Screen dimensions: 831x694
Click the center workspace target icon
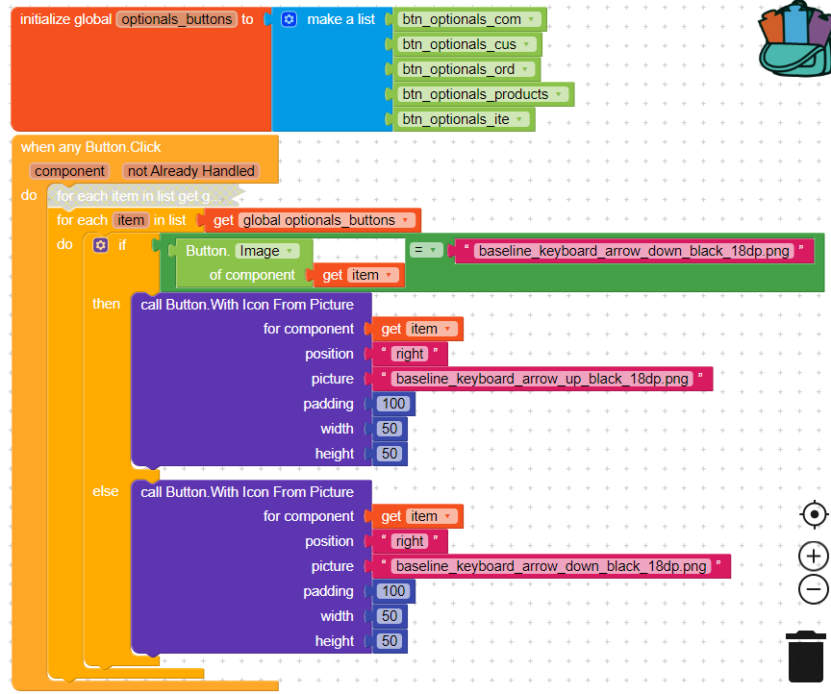pyautogui.click(x=814, y=514)
